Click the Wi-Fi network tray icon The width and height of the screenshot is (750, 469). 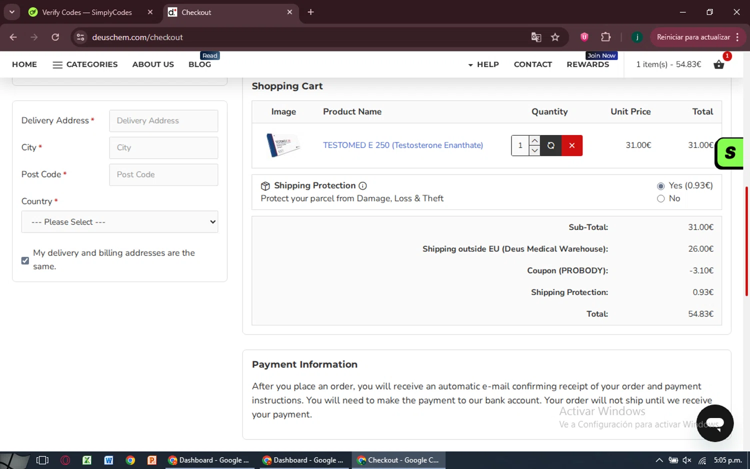pos(702,460)
